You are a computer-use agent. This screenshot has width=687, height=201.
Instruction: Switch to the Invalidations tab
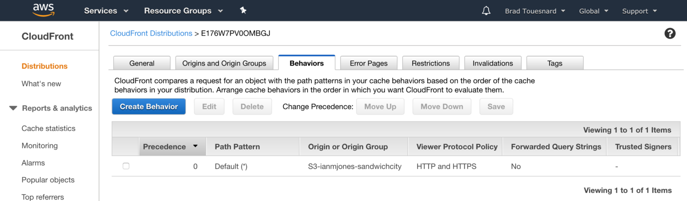492,63
